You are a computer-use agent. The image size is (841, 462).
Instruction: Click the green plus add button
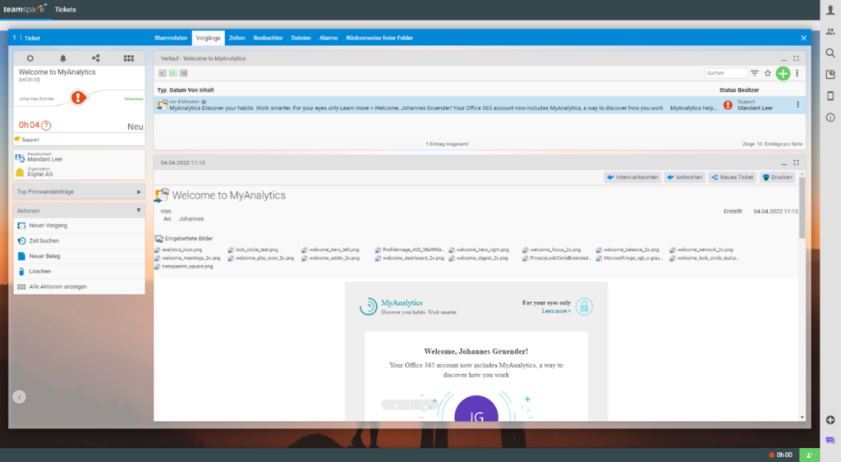(x=783, y=73)
